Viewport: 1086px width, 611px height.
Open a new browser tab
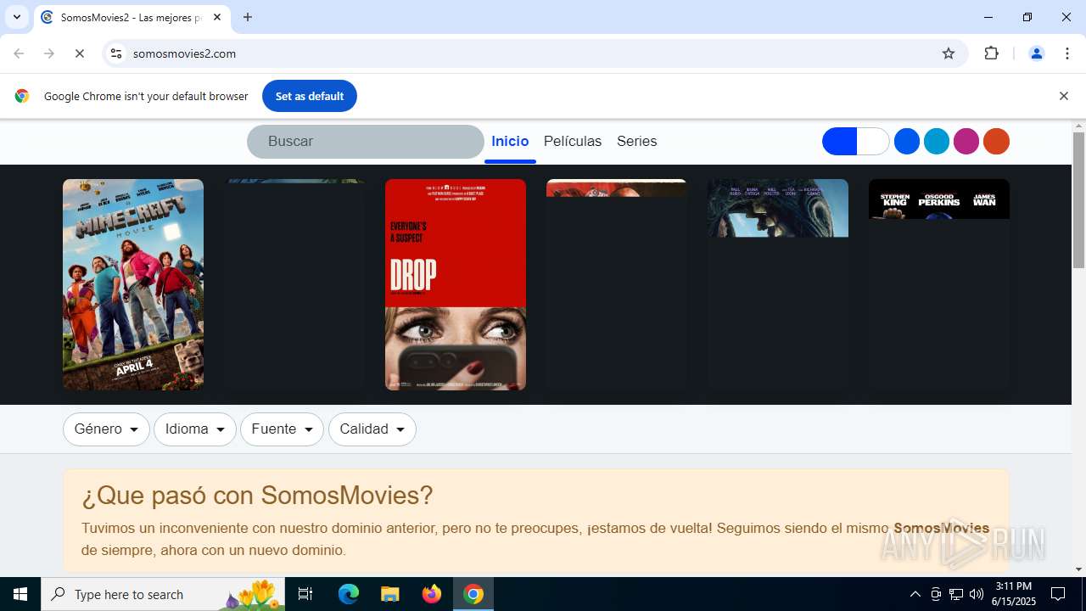tap(248, 17)
